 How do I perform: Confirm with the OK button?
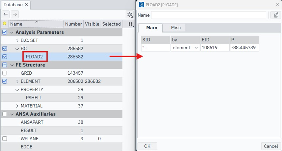[147, 146]
